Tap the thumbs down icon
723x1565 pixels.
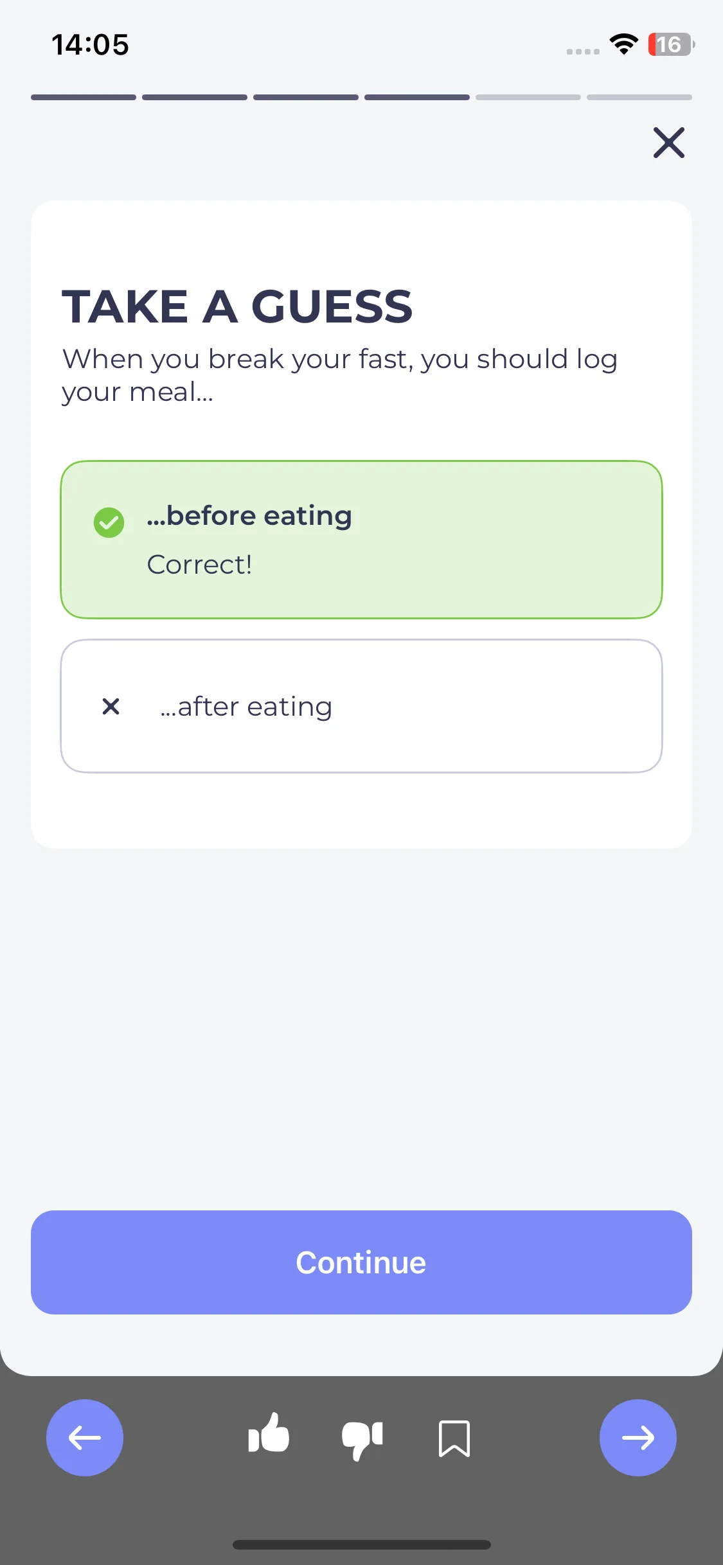coord(362,1440)
